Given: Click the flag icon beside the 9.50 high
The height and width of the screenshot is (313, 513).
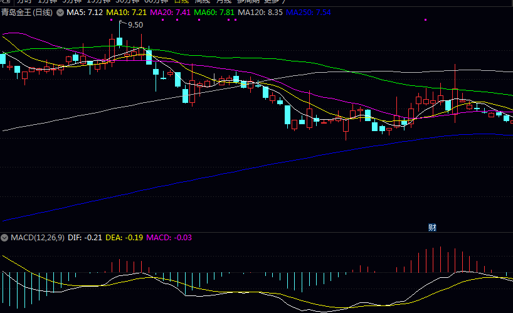Looking at the screenshot, I should click(123, 23).
